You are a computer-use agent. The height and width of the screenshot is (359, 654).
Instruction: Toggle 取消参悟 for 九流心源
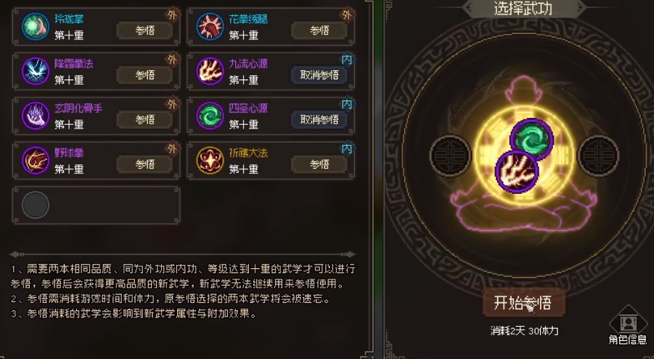click(x=319, y=75)
